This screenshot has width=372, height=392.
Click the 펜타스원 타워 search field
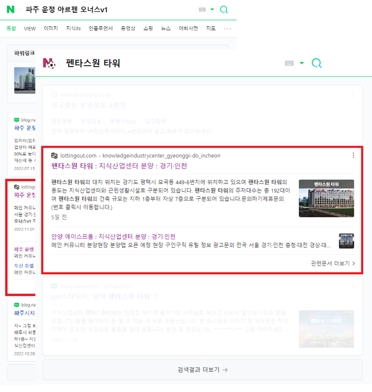click(93, 63)
